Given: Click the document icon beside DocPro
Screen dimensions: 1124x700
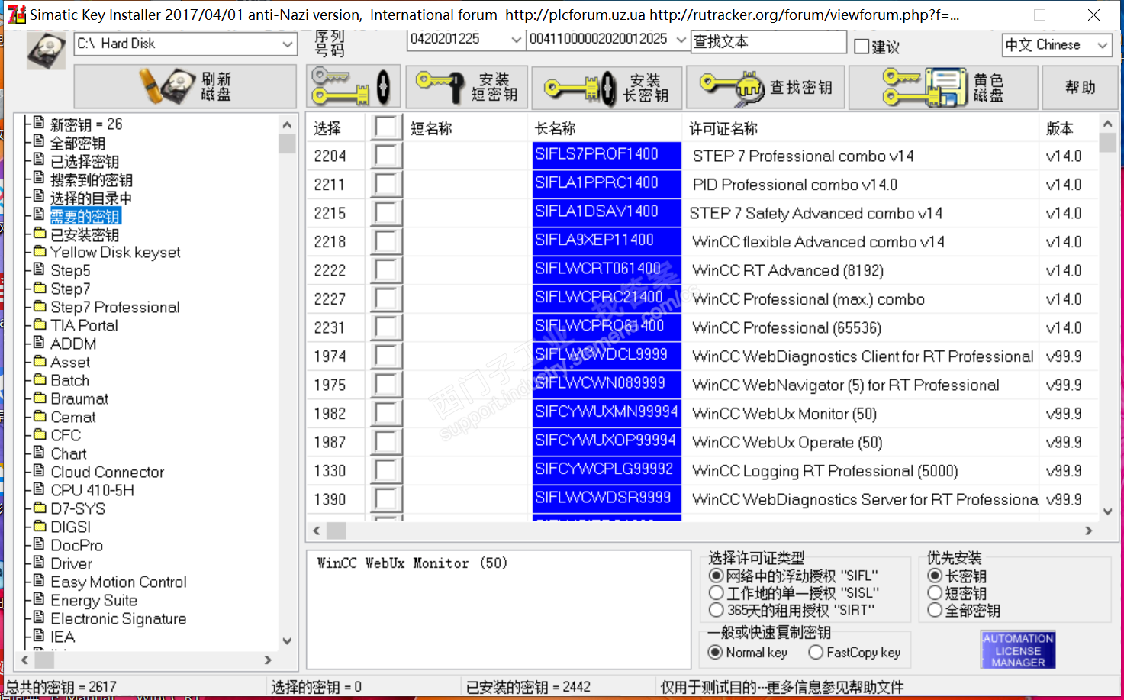Looking at the screenshot, I should pyautogui.click(x=40, y=544).
